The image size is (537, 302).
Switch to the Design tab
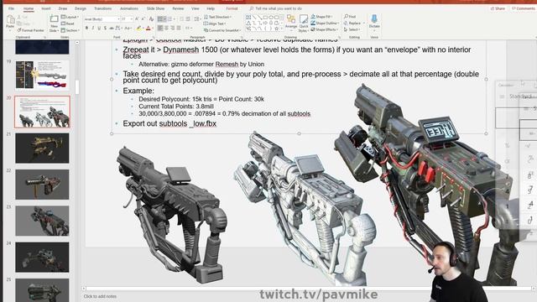81,8
